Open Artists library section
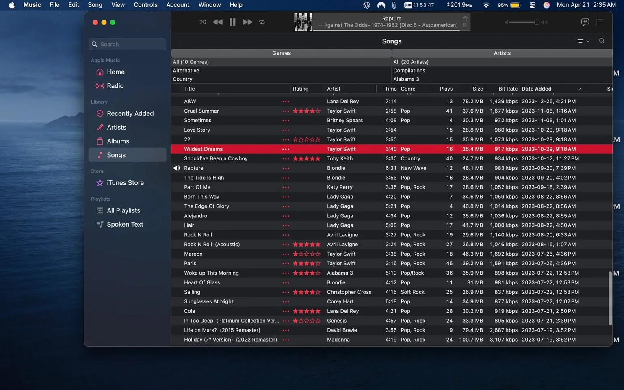 coord(127,127)
